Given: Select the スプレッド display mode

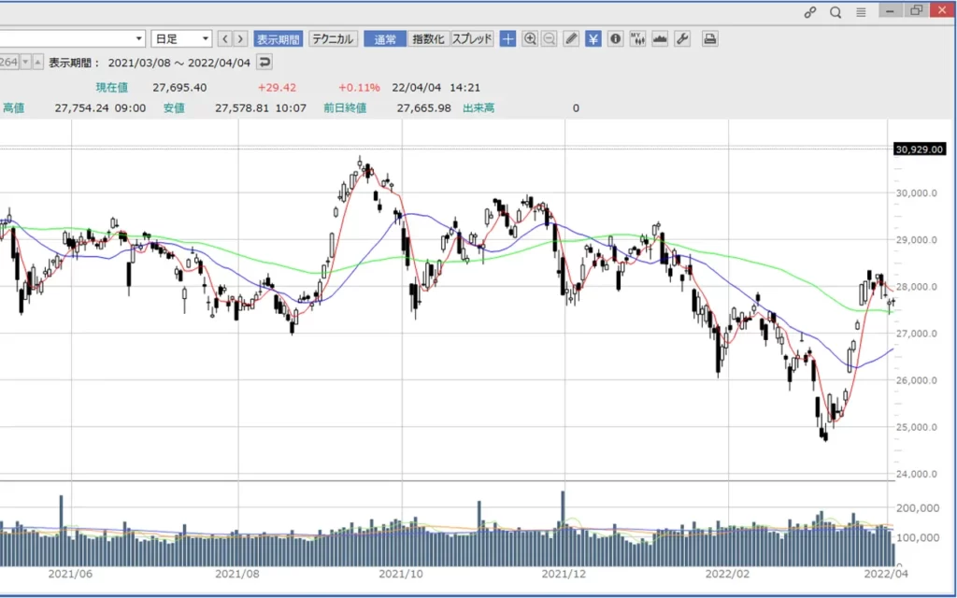Looking at the screenshot, I should tap(472, 38).
